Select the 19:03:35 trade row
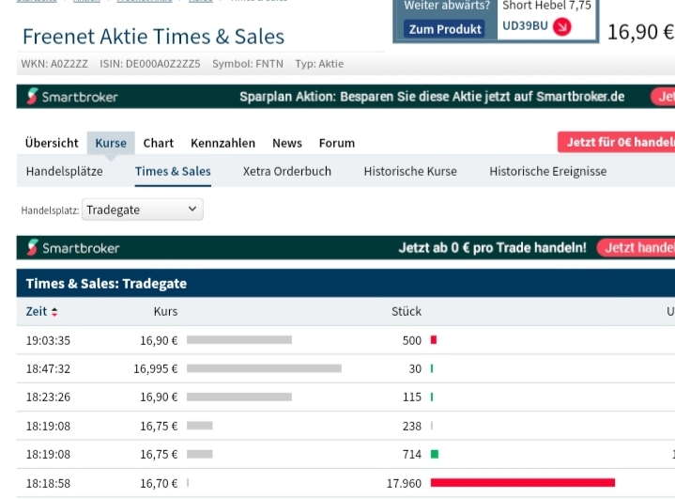Image resolution: width=675 pixels, height=499 pixels. [x=49, y=340]
